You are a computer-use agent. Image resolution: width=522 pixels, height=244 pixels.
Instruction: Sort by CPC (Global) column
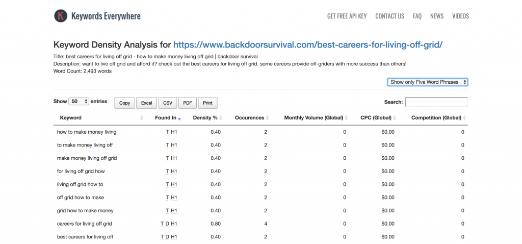tap(376, 118)
